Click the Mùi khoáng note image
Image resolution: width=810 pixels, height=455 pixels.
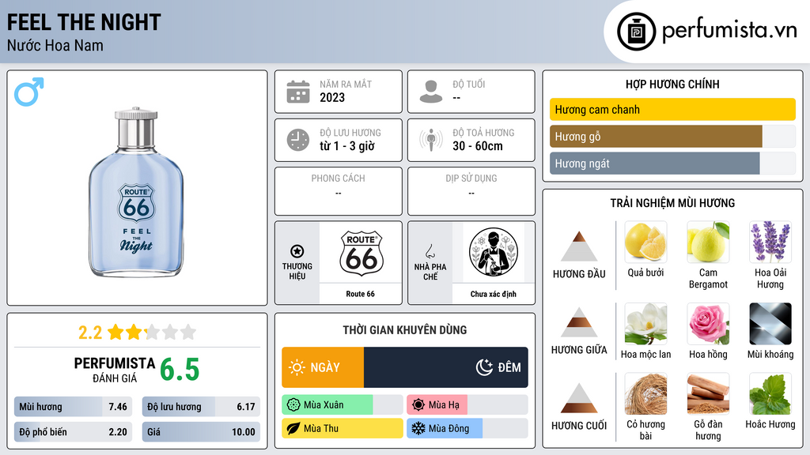(770, 323)
